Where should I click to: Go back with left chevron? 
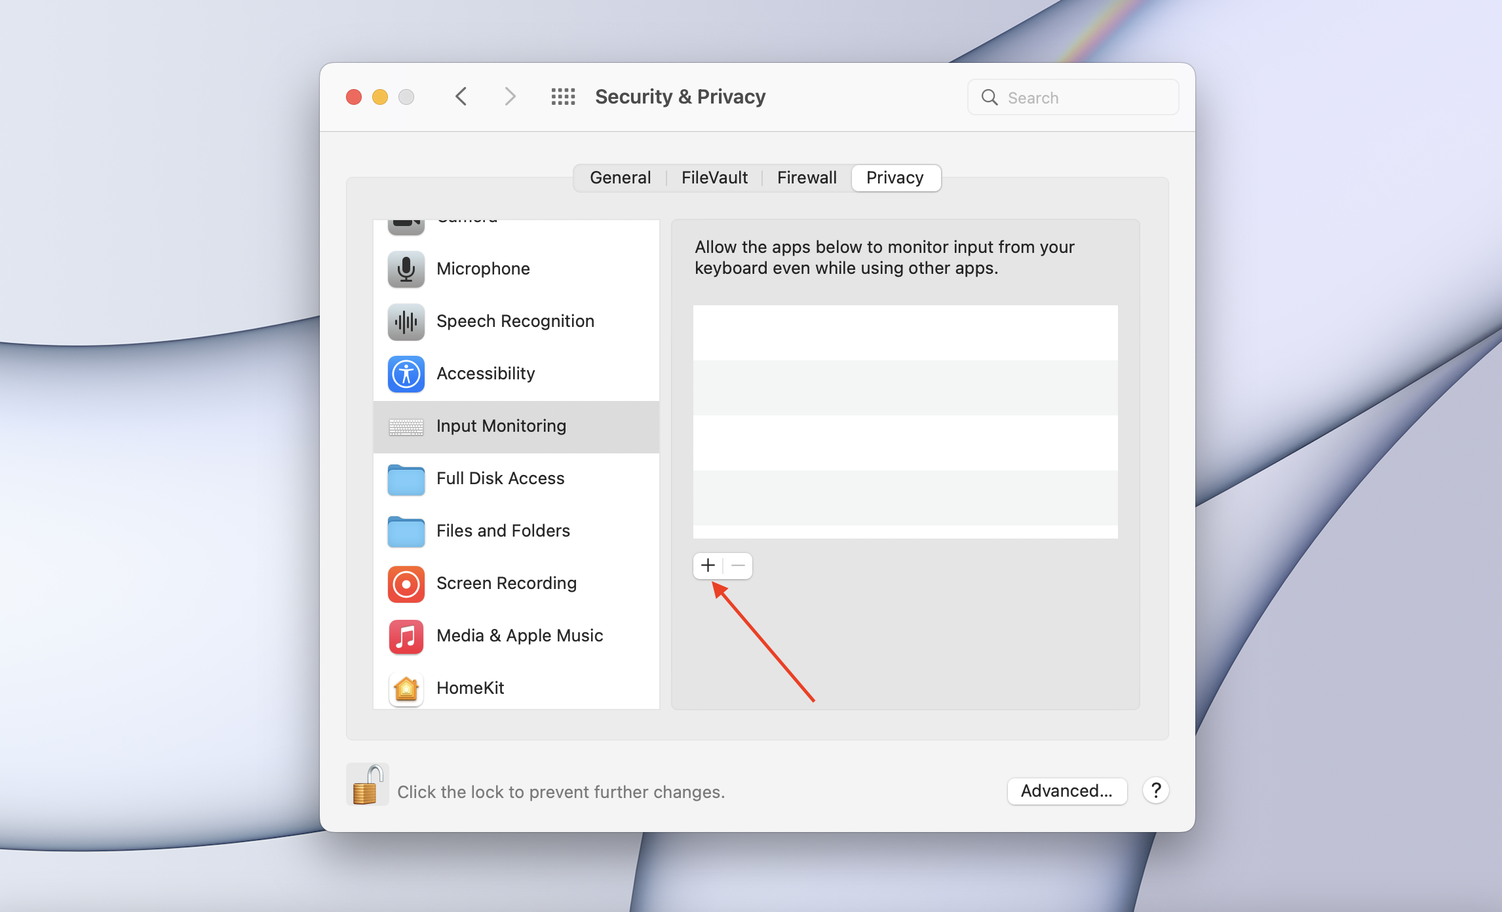tap(461, 97)
